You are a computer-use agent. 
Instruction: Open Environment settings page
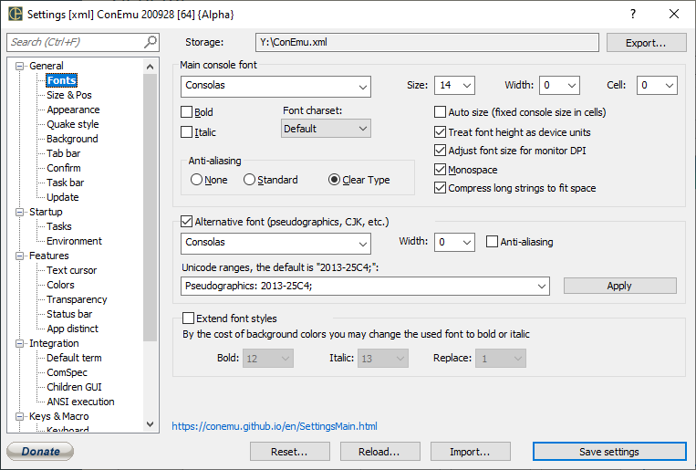point(74,241)
